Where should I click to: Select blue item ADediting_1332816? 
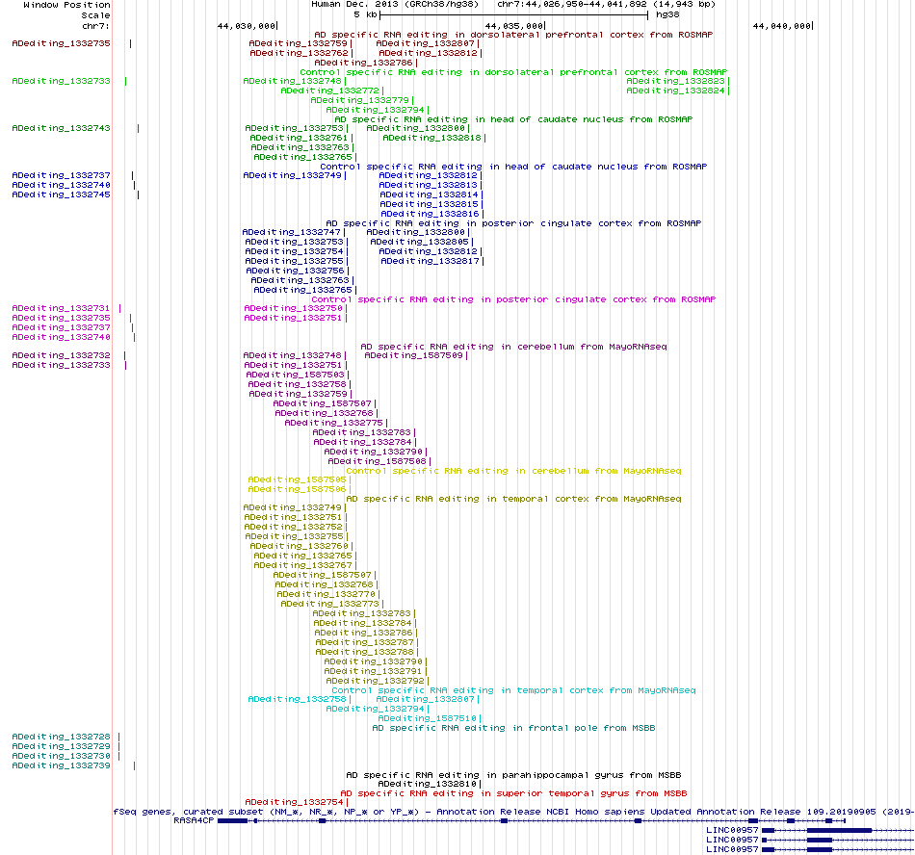(431, 214)
